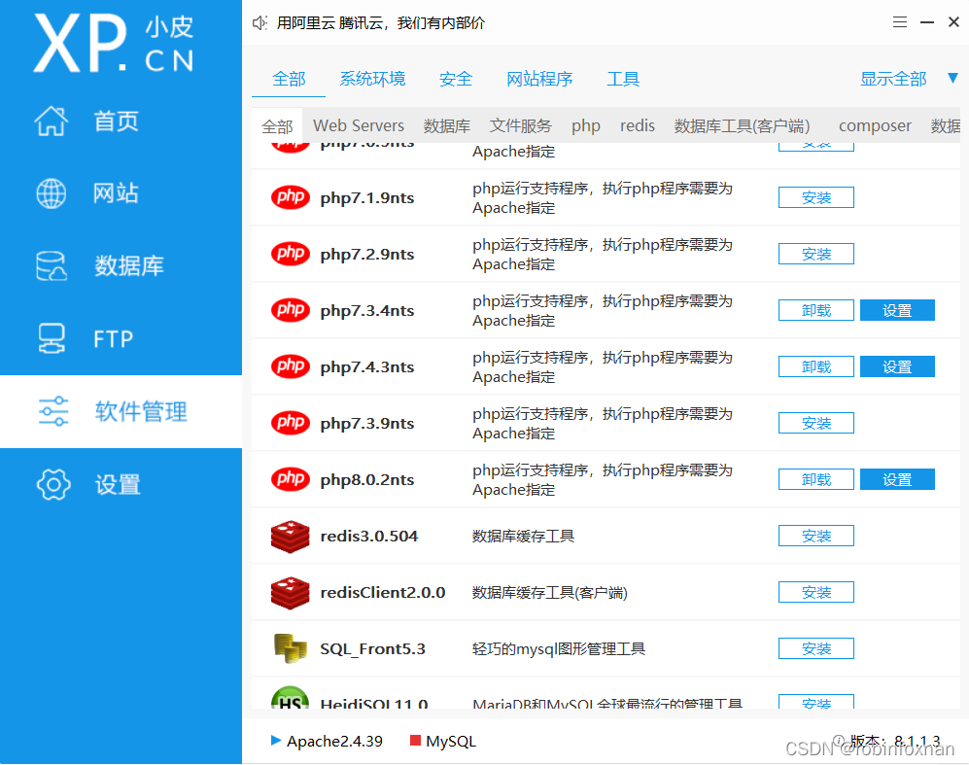
Task: Select the php sub-tab
Action: pyautogui.click(x=586, y=125)
